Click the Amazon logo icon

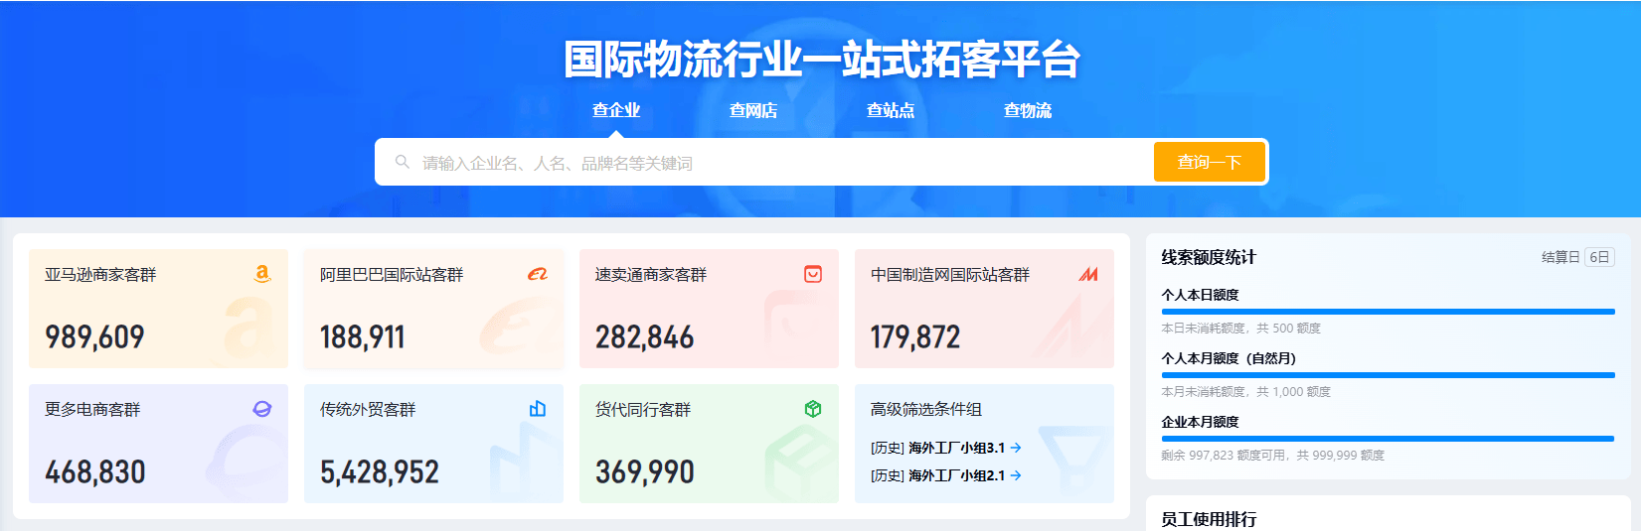coord(262,274)
